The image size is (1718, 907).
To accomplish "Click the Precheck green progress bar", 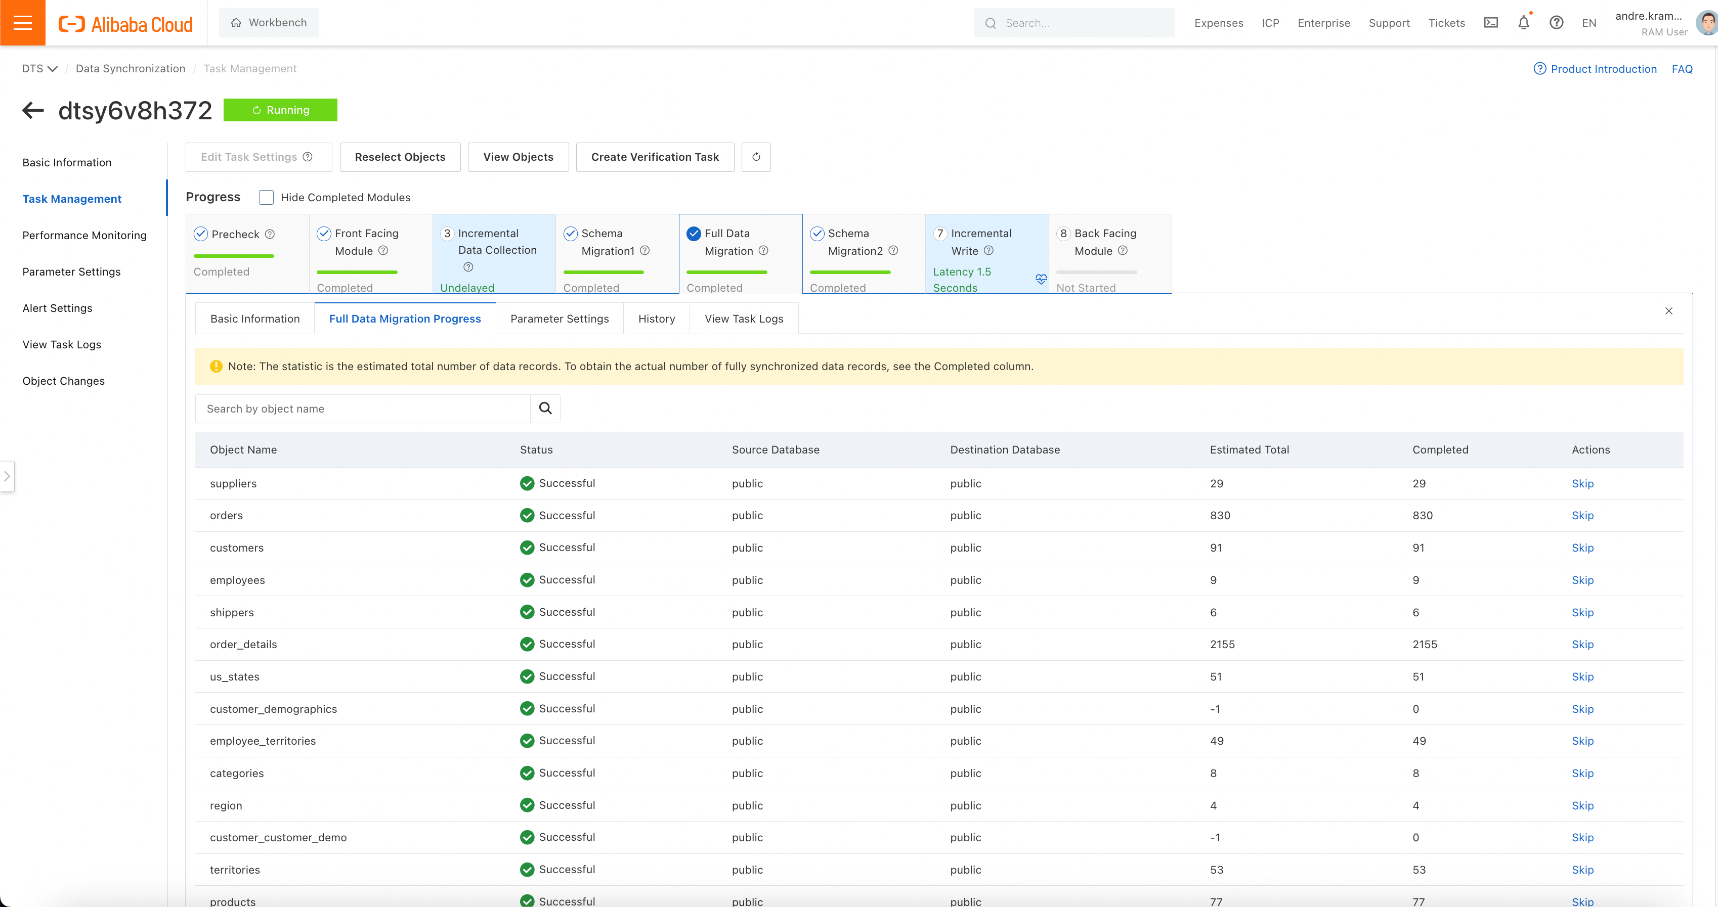I will coord(233,256).
